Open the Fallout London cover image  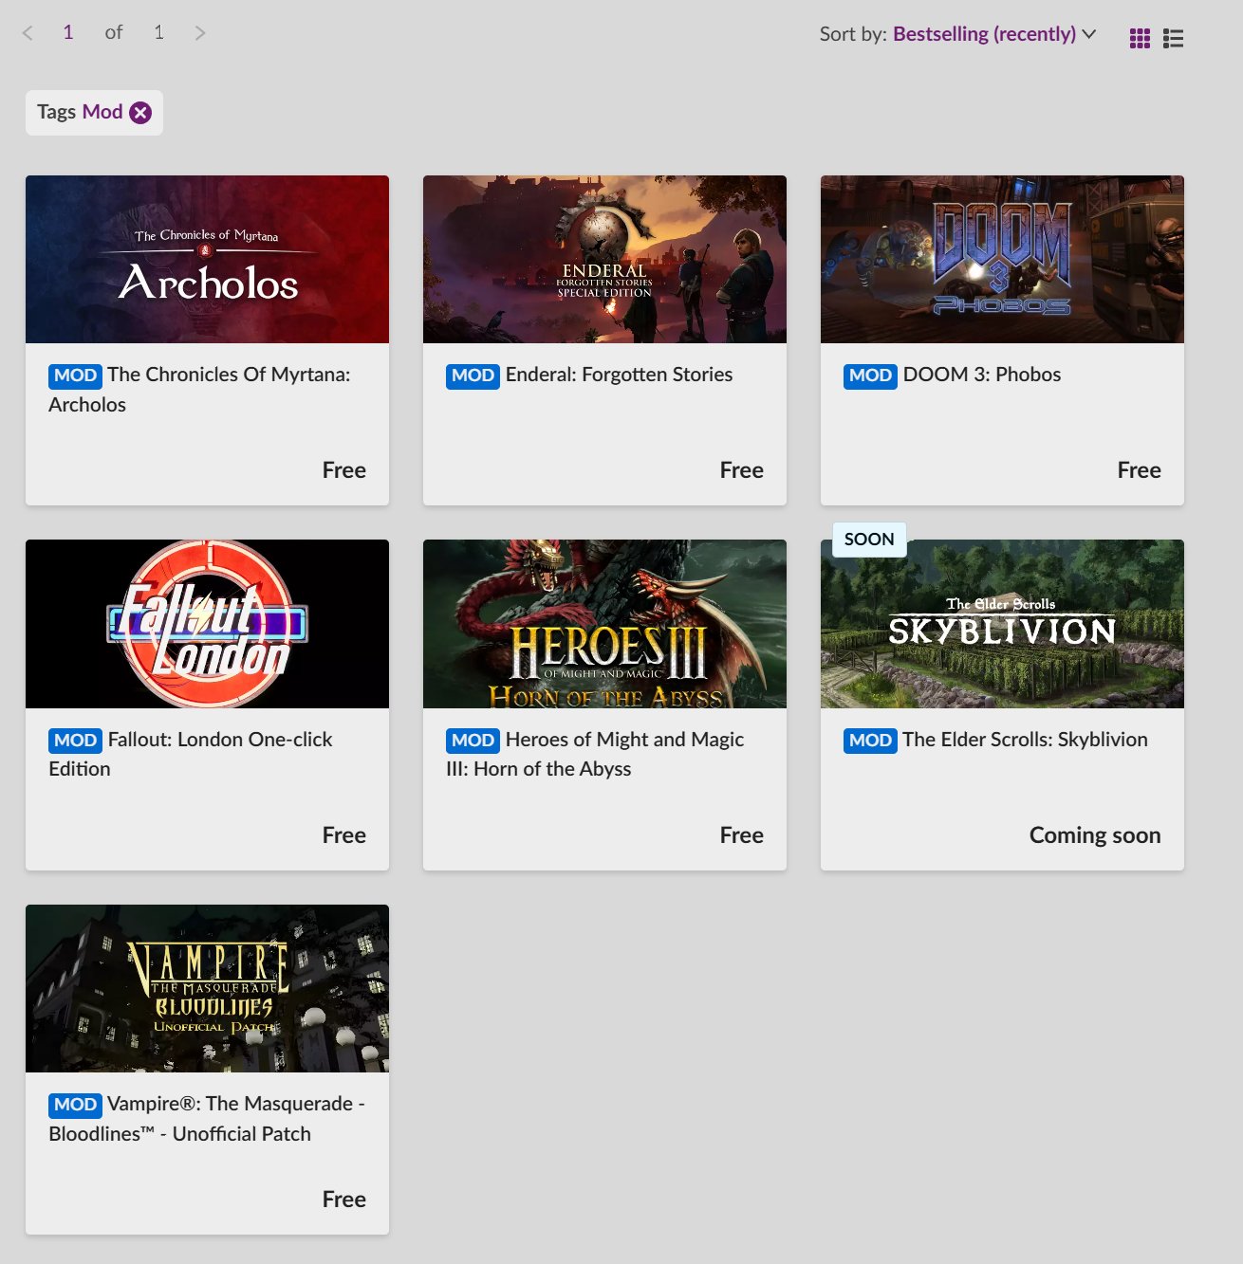[207, 624]
